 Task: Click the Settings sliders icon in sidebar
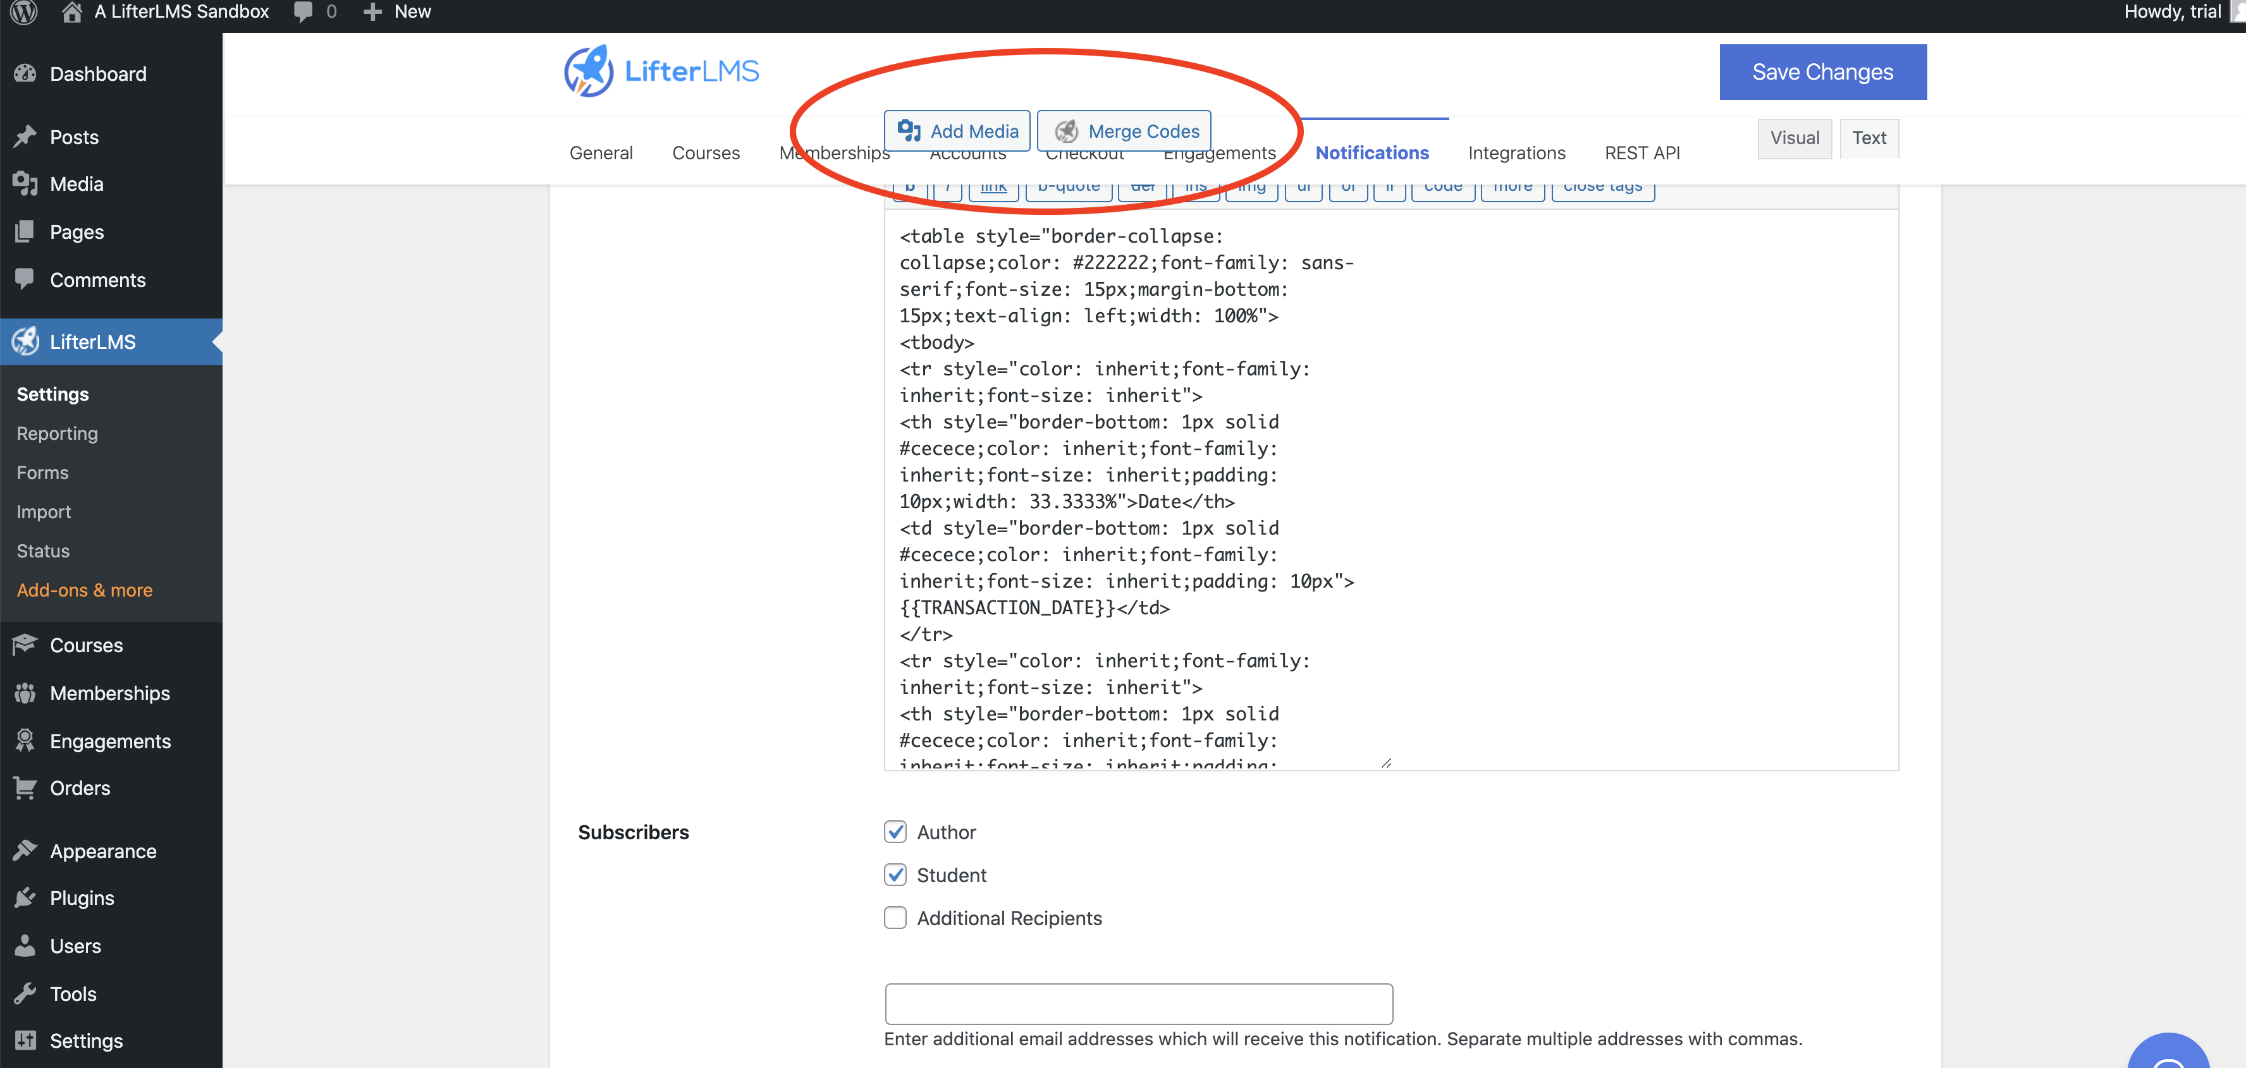point(25,1040)
